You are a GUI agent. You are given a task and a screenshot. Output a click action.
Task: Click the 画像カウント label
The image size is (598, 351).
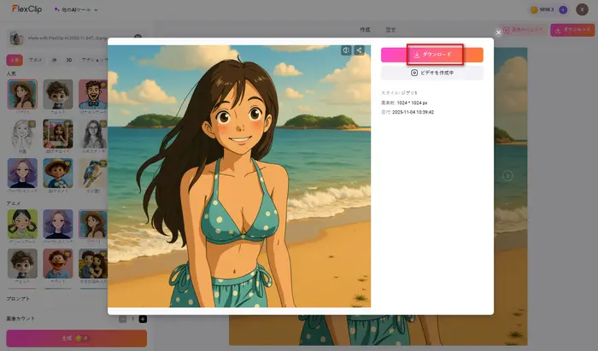click(x=21, y=319)
